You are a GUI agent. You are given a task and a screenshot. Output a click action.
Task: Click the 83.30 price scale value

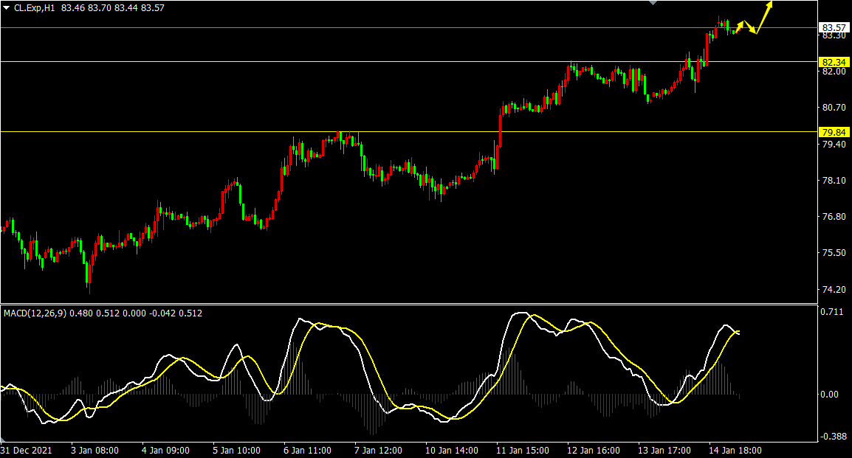(834, 36)
